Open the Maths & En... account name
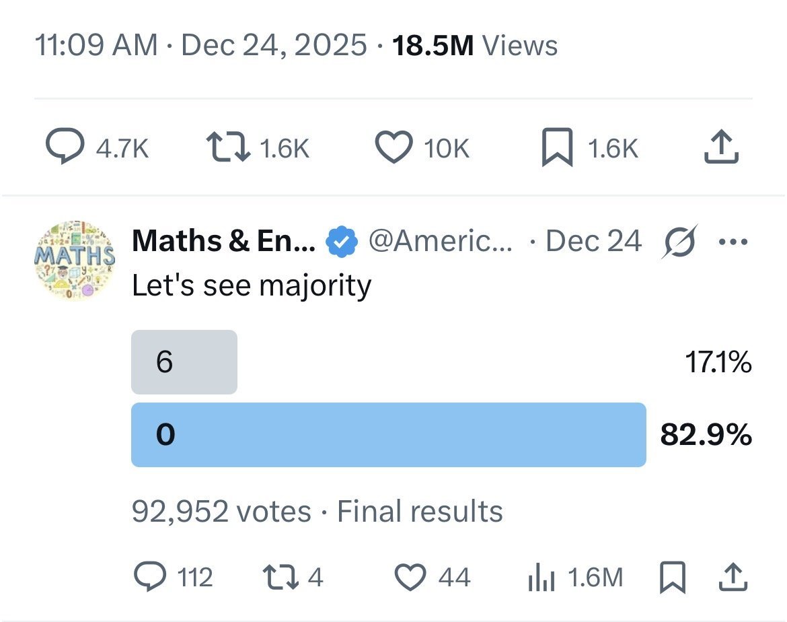Screen dimensions: 787x622 pyautogui.click(x=224, y=241)
